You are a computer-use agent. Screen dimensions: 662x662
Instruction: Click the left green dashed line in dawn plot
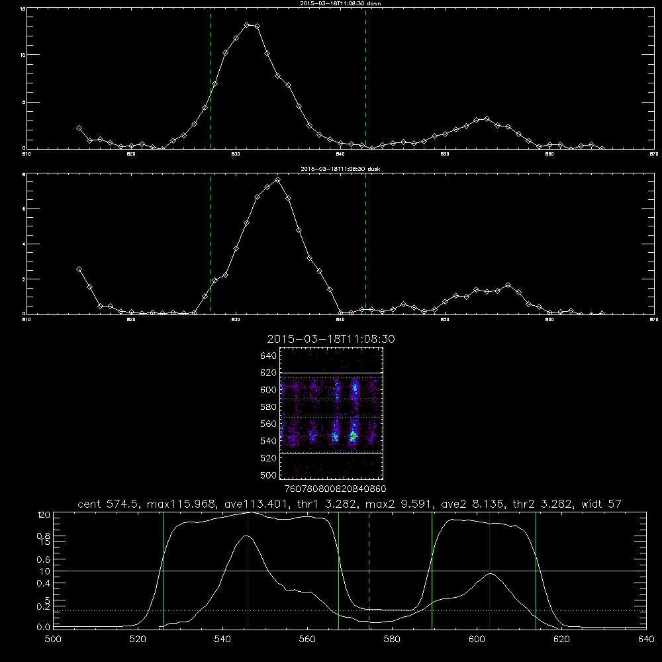tap(211, 78)
